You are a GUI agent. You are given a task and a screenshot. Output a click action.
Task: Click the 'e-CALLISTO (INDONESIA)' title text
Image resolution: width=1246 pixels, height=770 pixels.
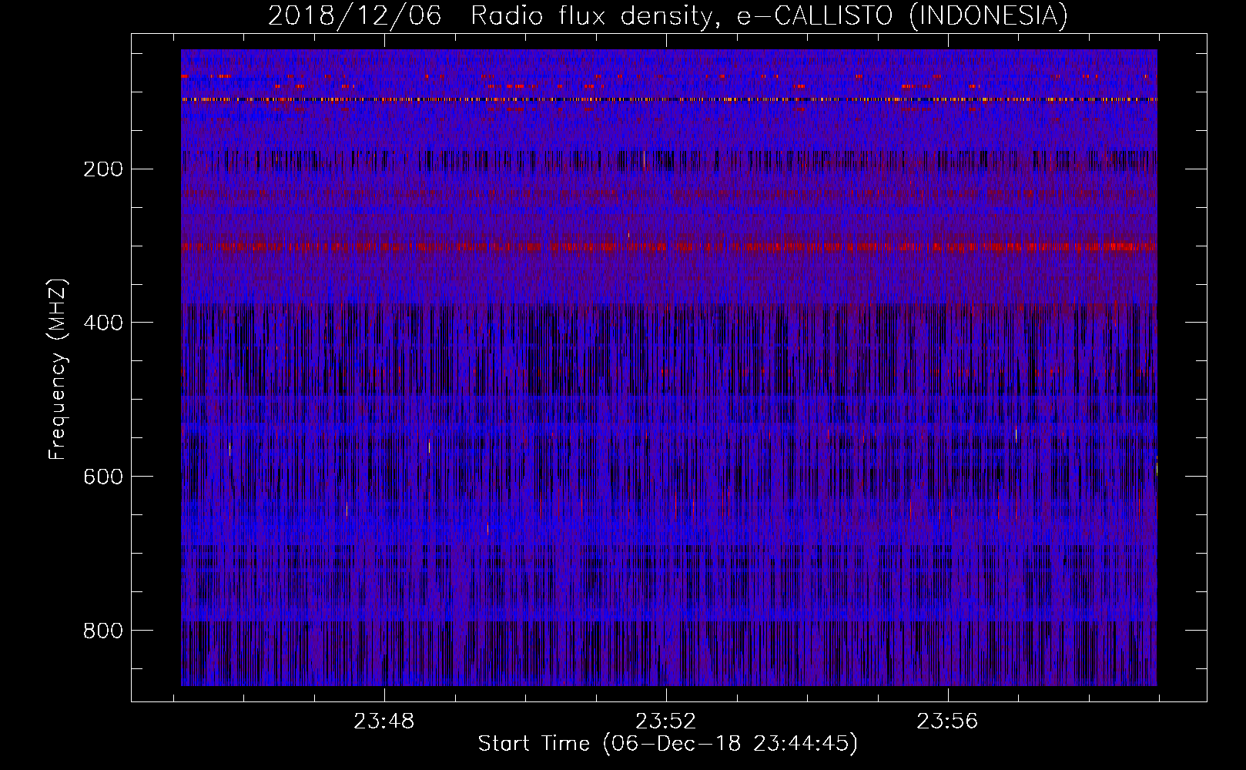click(x=902, y=15)
